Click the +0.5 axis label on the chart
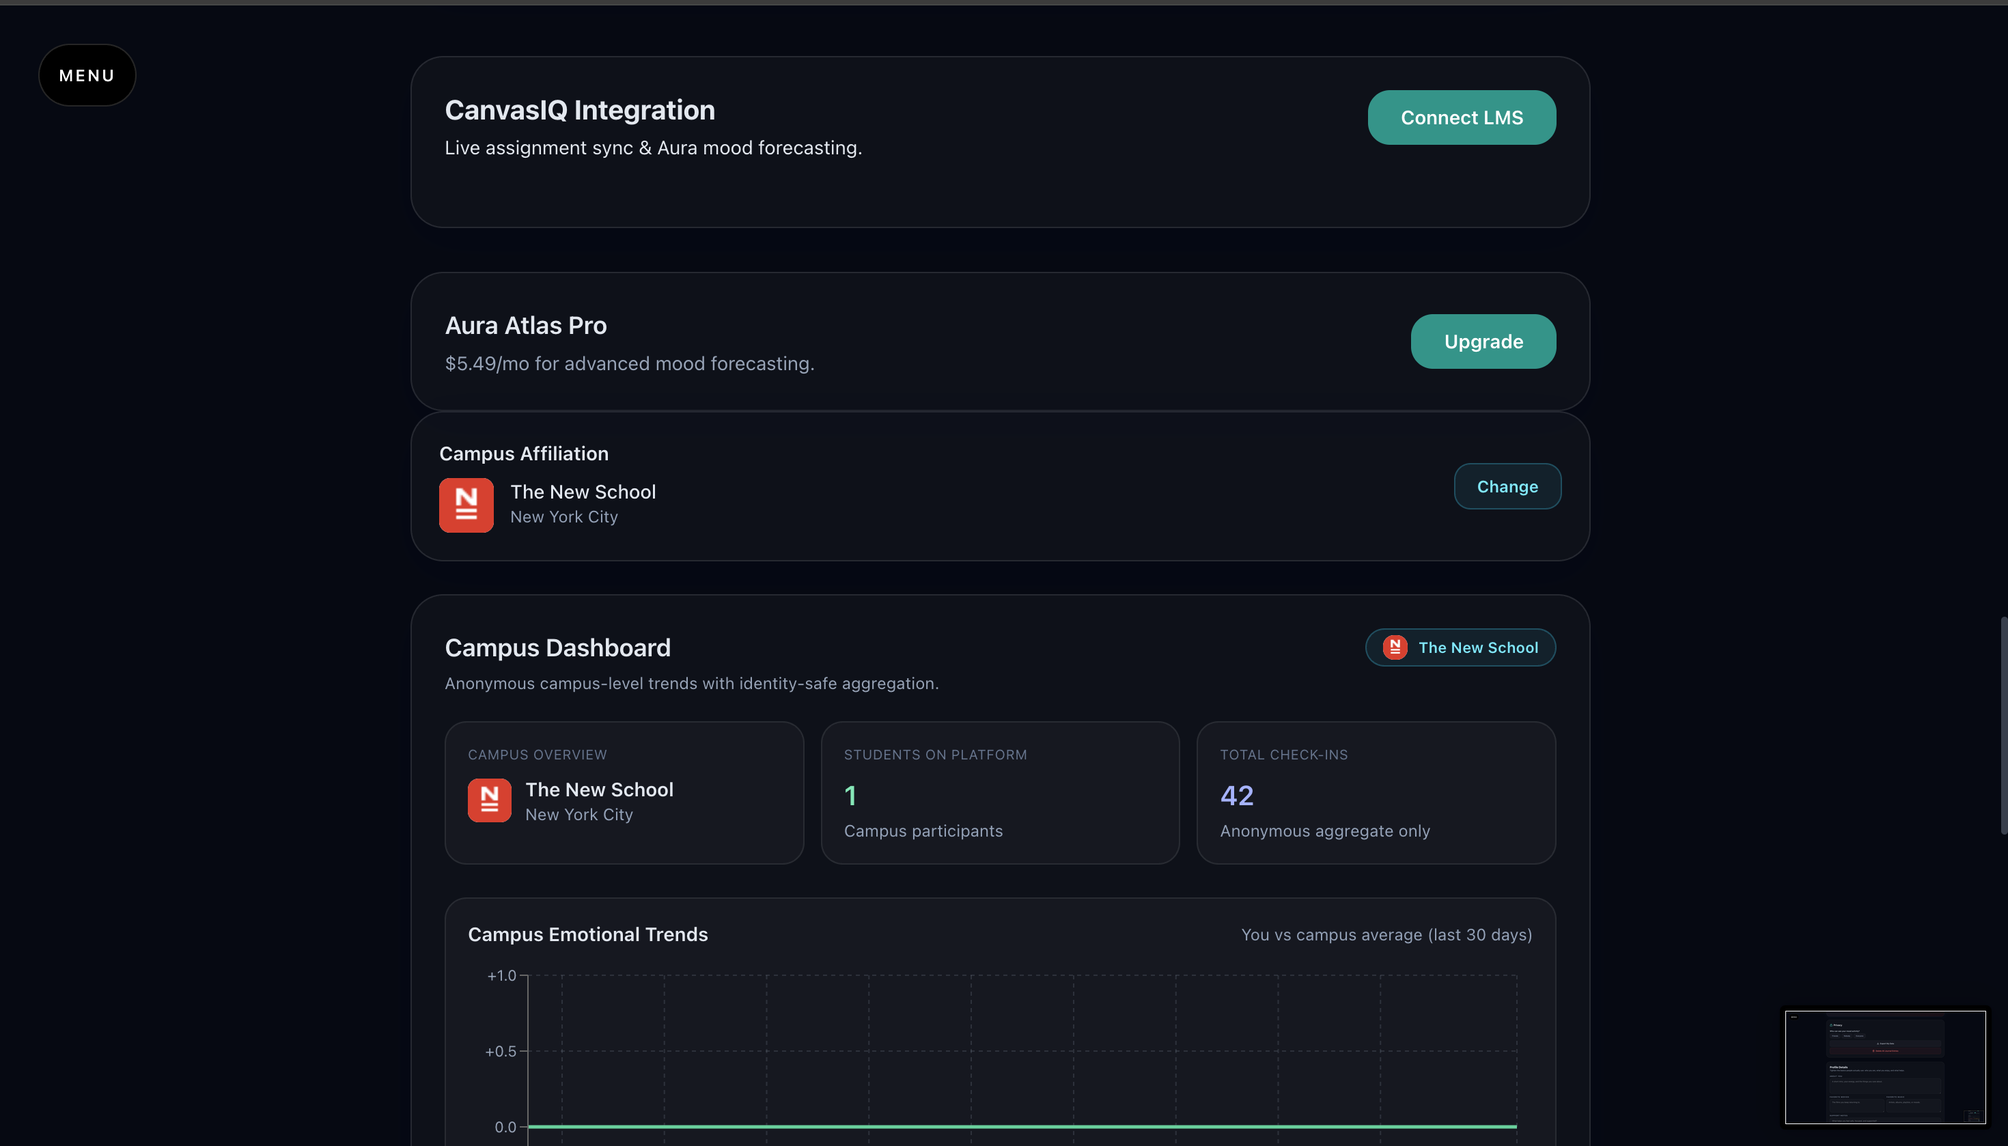 pos(501,1051)
